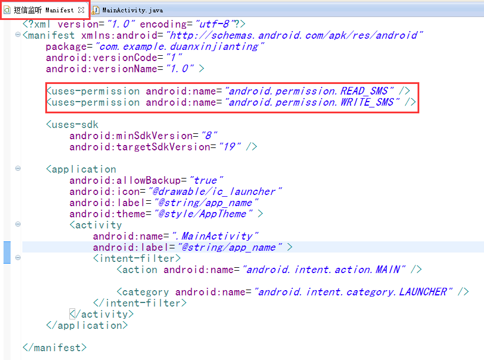Click the MainActivity.java tab's Java file icon
The width and height of the screenshot is (484, 360).
point(95,10)
